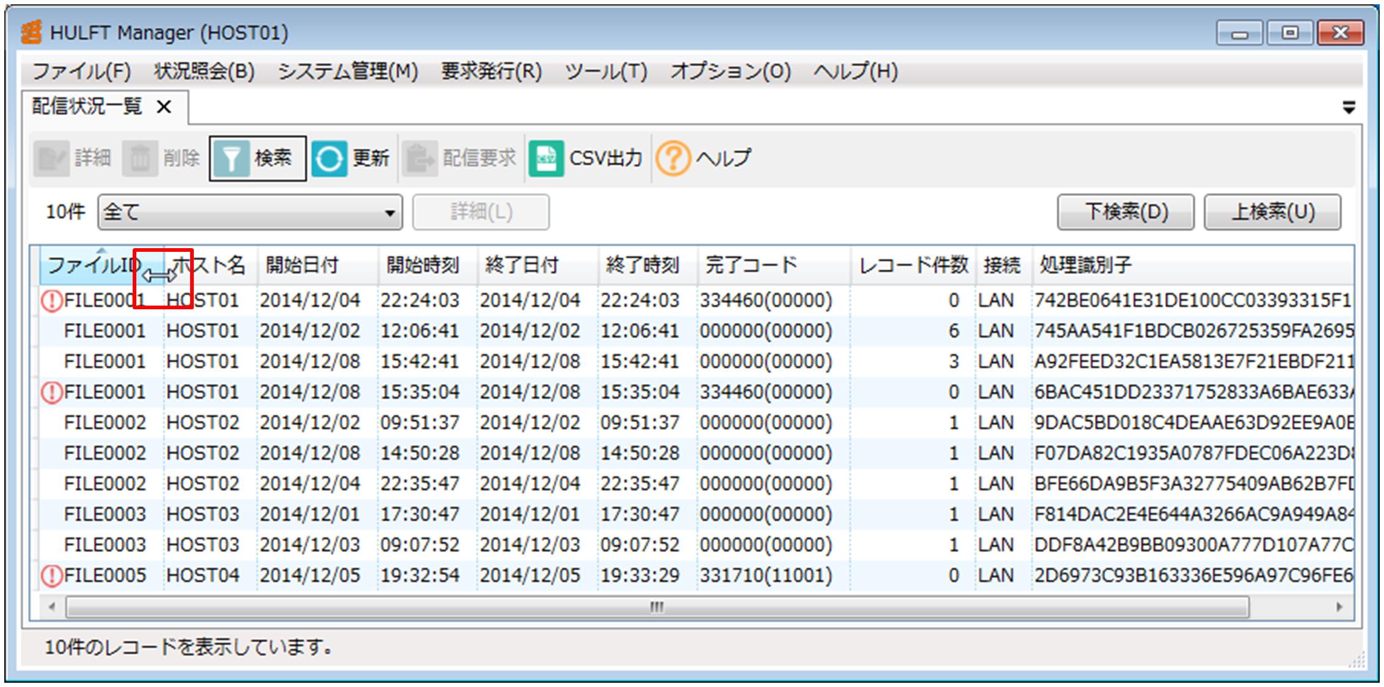1384x687 pixels.
Task: Export data via CSV出力 icon
Action: [x=546, y=159]
